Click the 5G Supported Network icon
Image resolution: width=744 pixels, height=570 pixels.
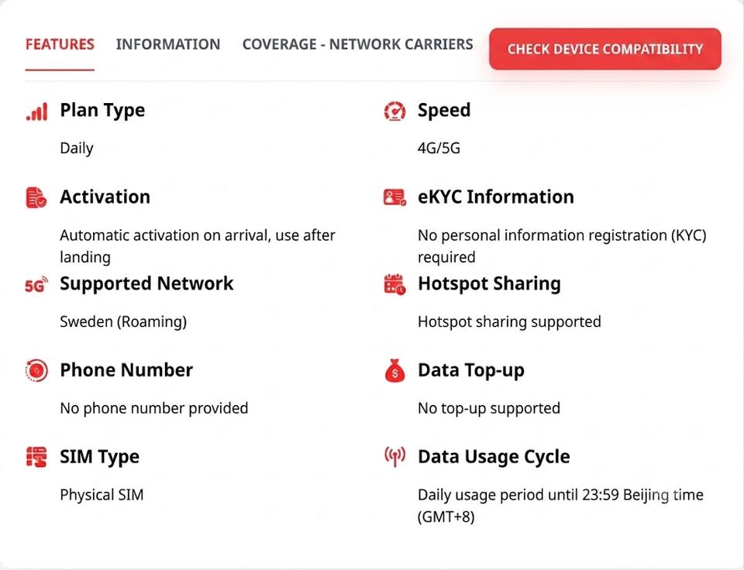pos(36,284)
